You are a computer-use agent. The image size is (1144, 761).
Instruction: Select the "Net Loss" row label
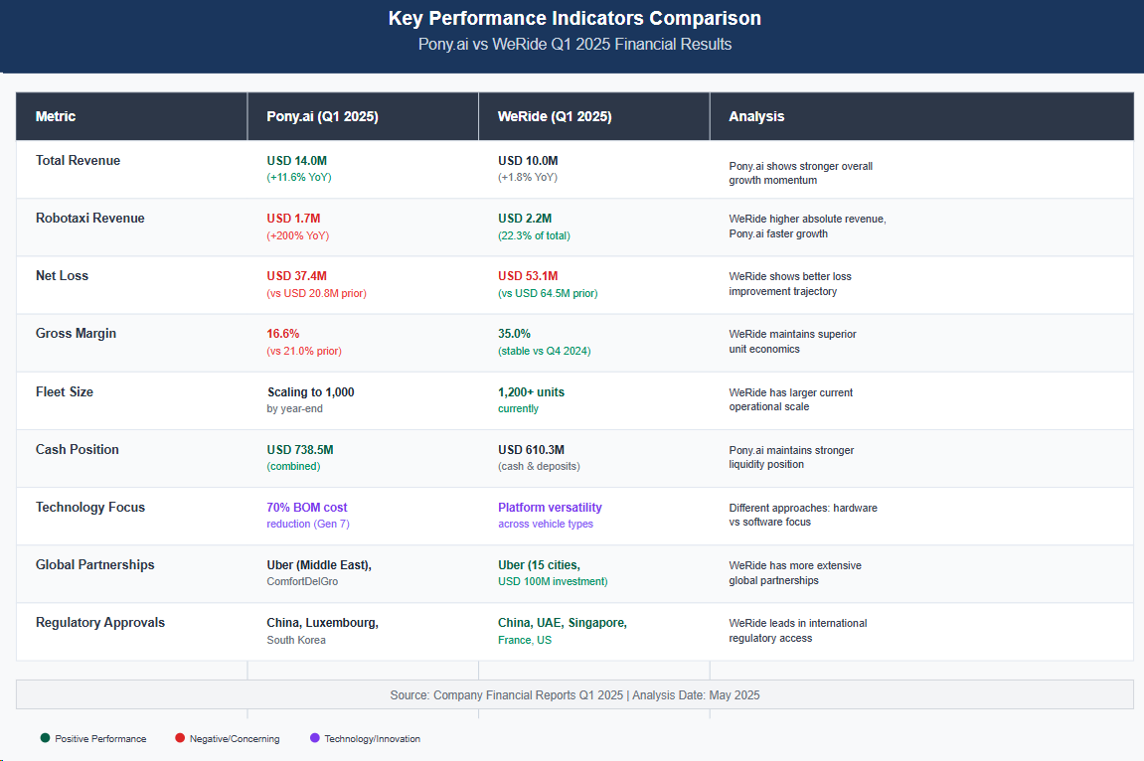point(62,275)
